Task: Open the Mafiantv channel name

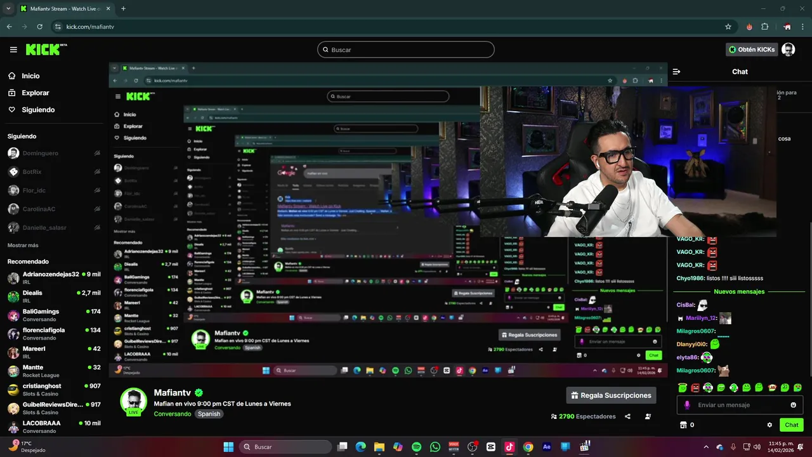Action: (172, 393)
